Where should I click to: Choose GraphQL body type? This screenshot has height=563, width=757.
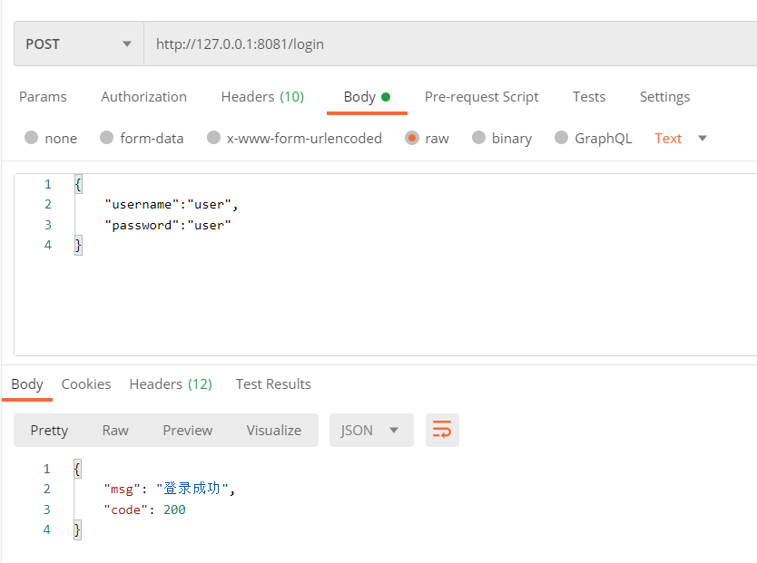(x=562, y=138)
